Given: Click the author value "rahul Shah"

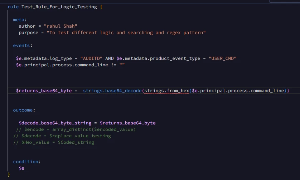Looking at the screenshot, I should click(61, 26).
